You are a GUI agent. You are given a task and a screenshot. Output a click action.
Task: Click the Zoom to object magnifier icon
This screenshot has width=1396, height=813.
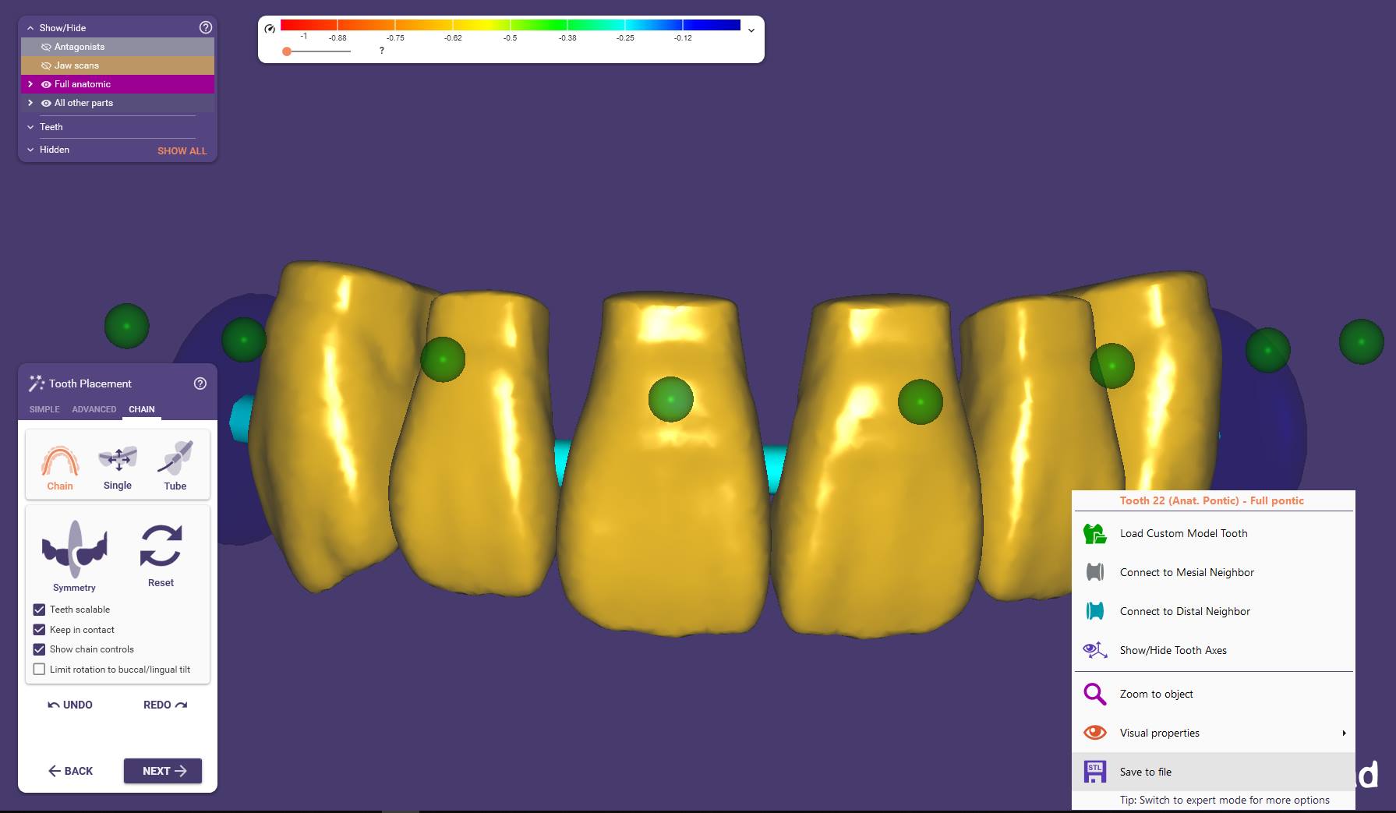point(1095,694)
